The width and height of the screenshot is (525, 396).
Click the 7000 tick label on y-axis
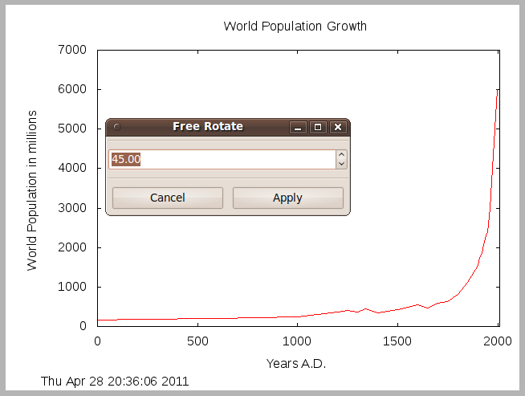pyautogui.click(x=73, y=50)
